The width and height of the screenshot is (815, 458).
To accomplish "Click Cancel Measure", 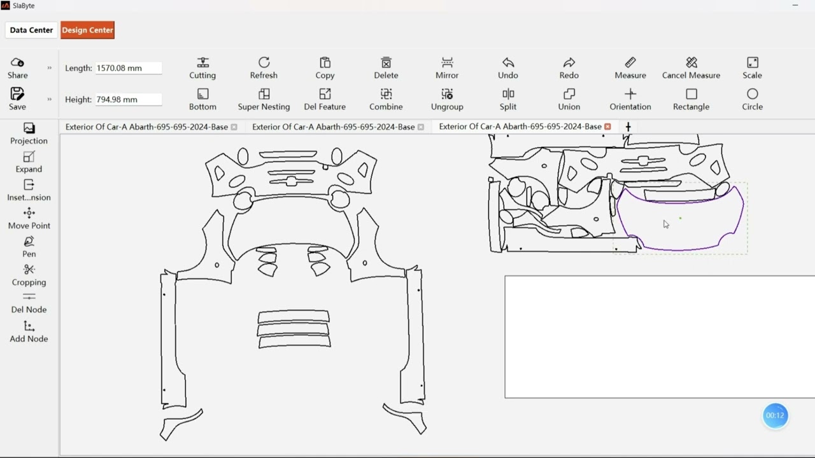I will tap(691, 68).
